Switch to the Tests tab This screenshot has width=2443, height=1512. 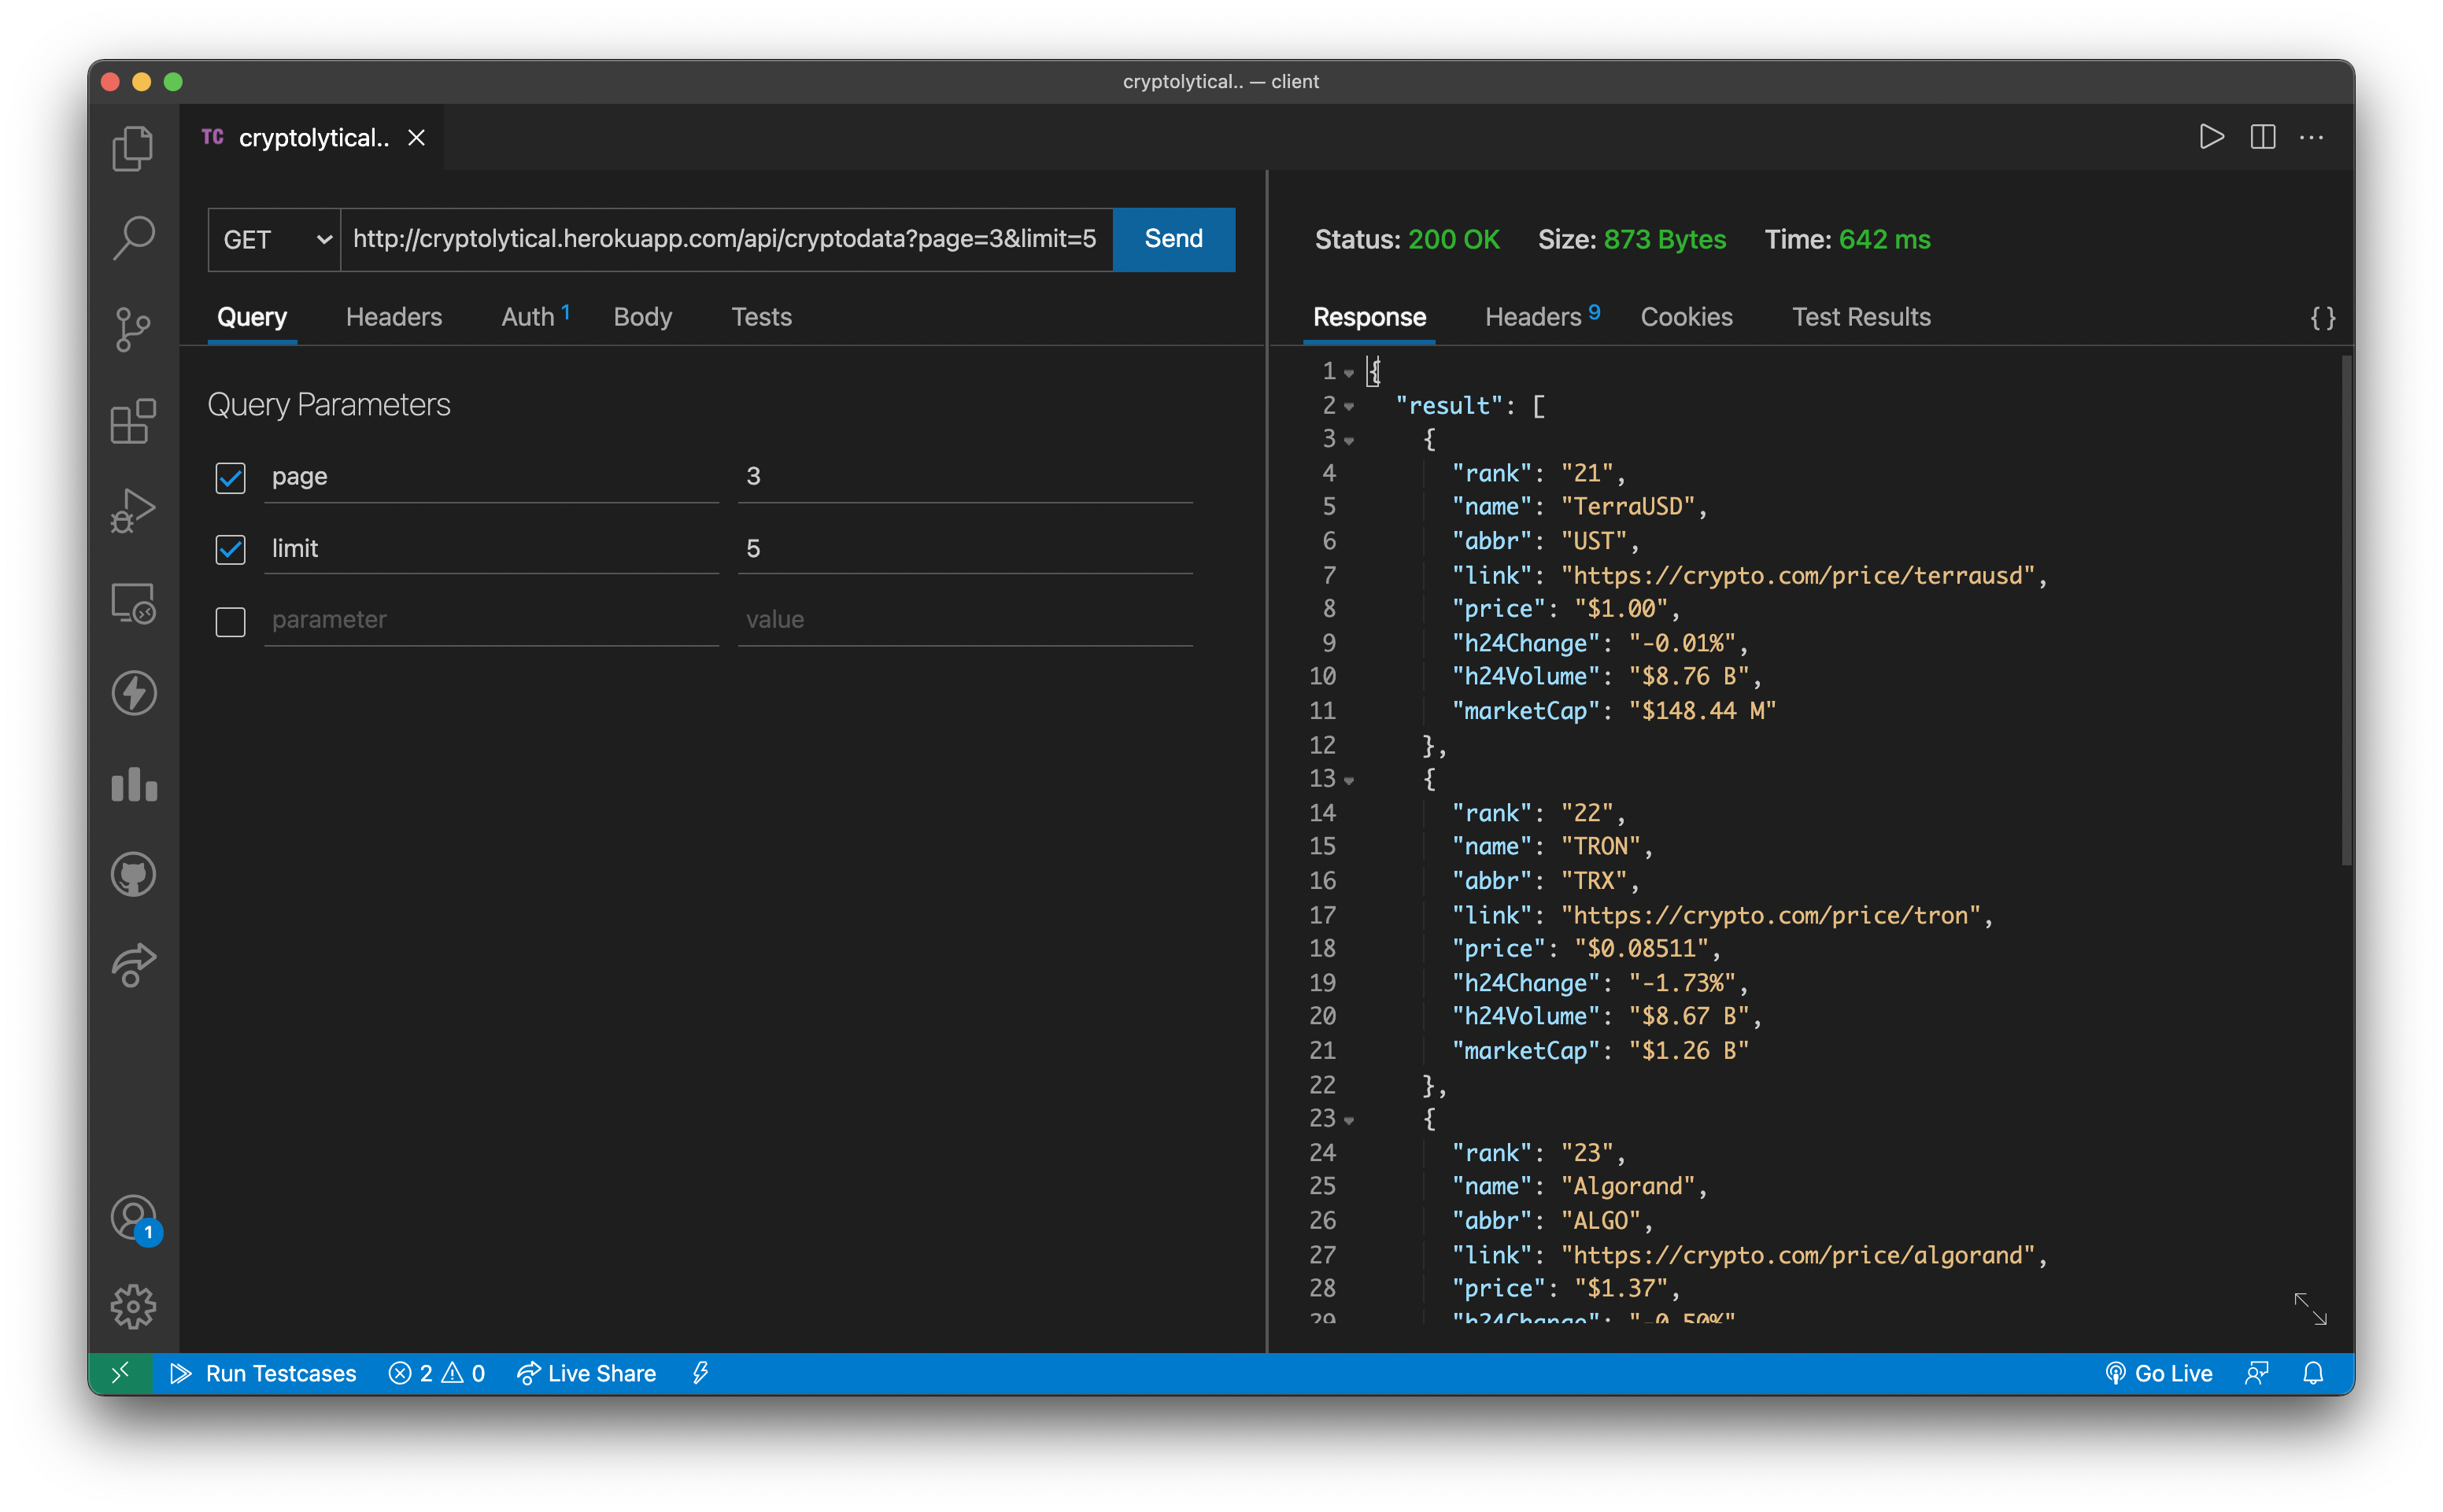click(x=761, y=317)
